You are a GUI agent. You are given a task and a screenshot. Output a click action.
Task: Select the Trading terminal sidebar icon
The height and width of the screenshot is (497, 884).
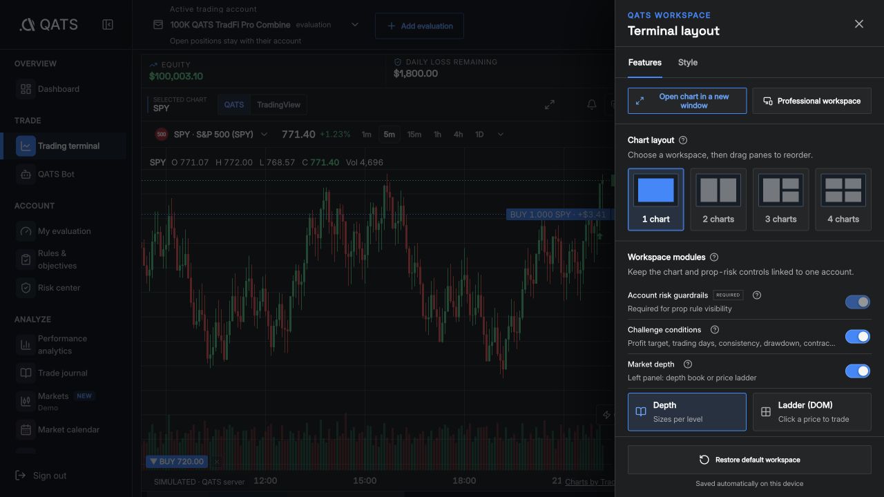click(x=26, y=146)
